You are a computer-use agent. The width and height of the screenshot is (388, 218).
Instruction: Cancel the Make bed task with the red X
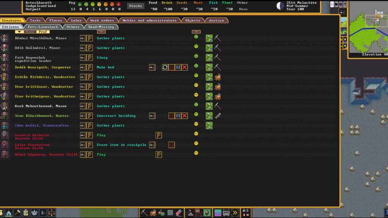(184, 67)
